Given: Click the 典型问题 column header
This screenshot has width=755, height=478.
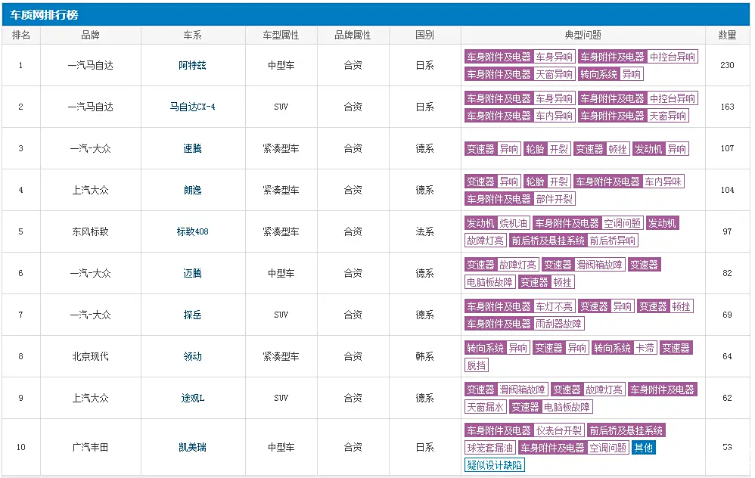Looking at the screenshot, I should coord(583,35).
